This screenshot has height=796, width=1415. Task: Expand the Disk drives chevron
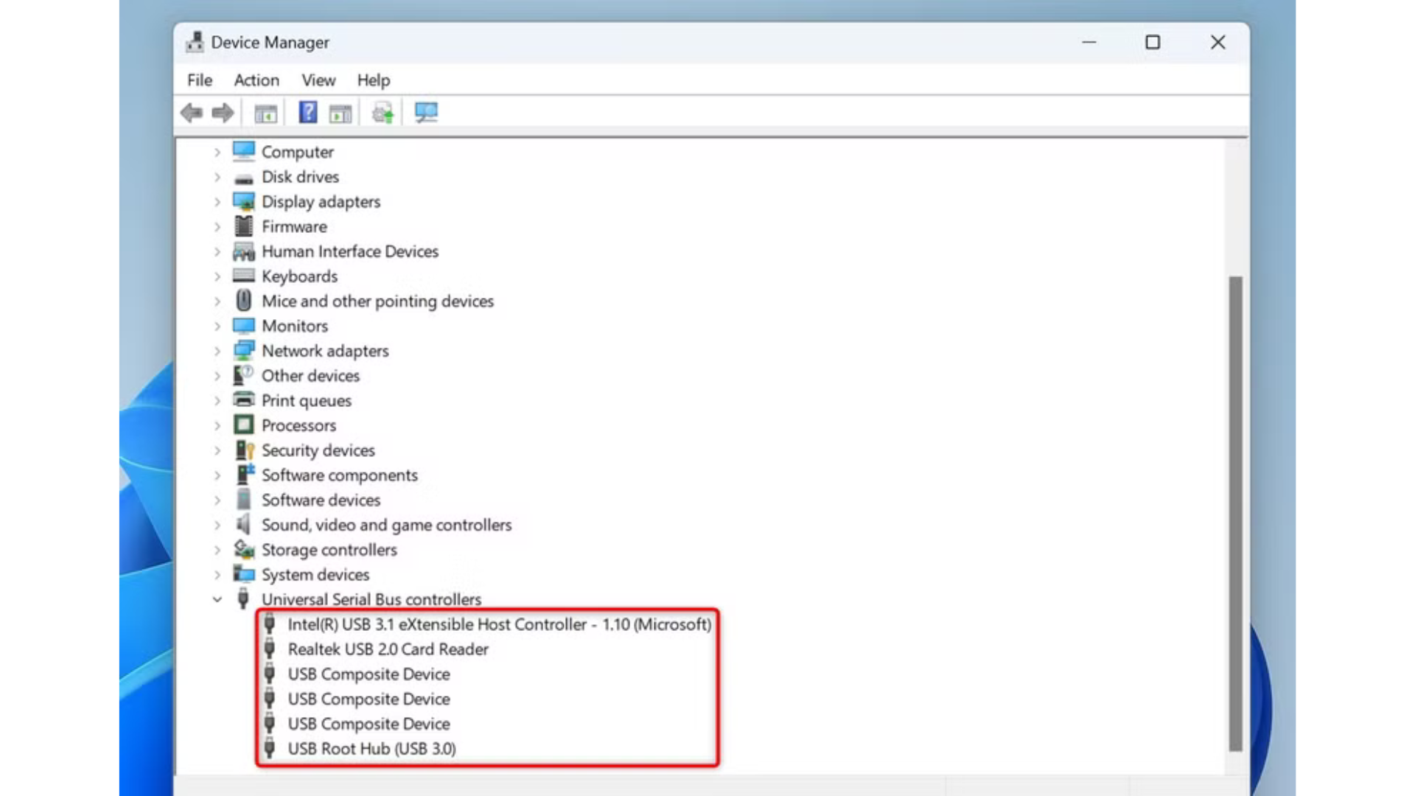pos(217,177)
